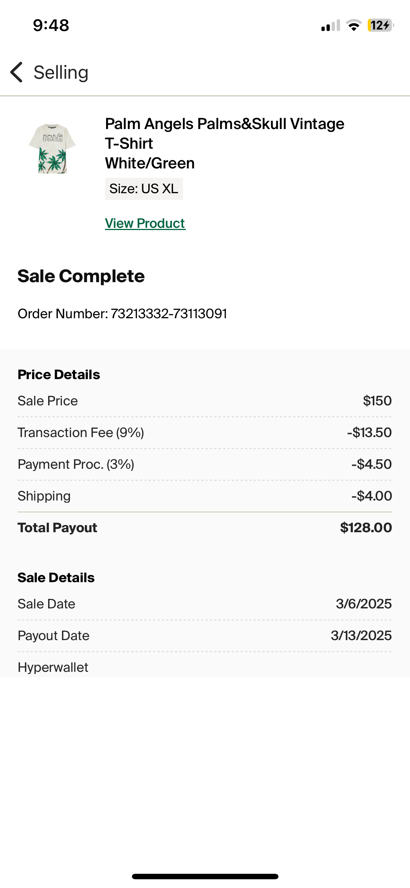The image size is (410, 888).
Task: Tap the Selling header title
Action: pyautogui.click(x=61, y=72)
